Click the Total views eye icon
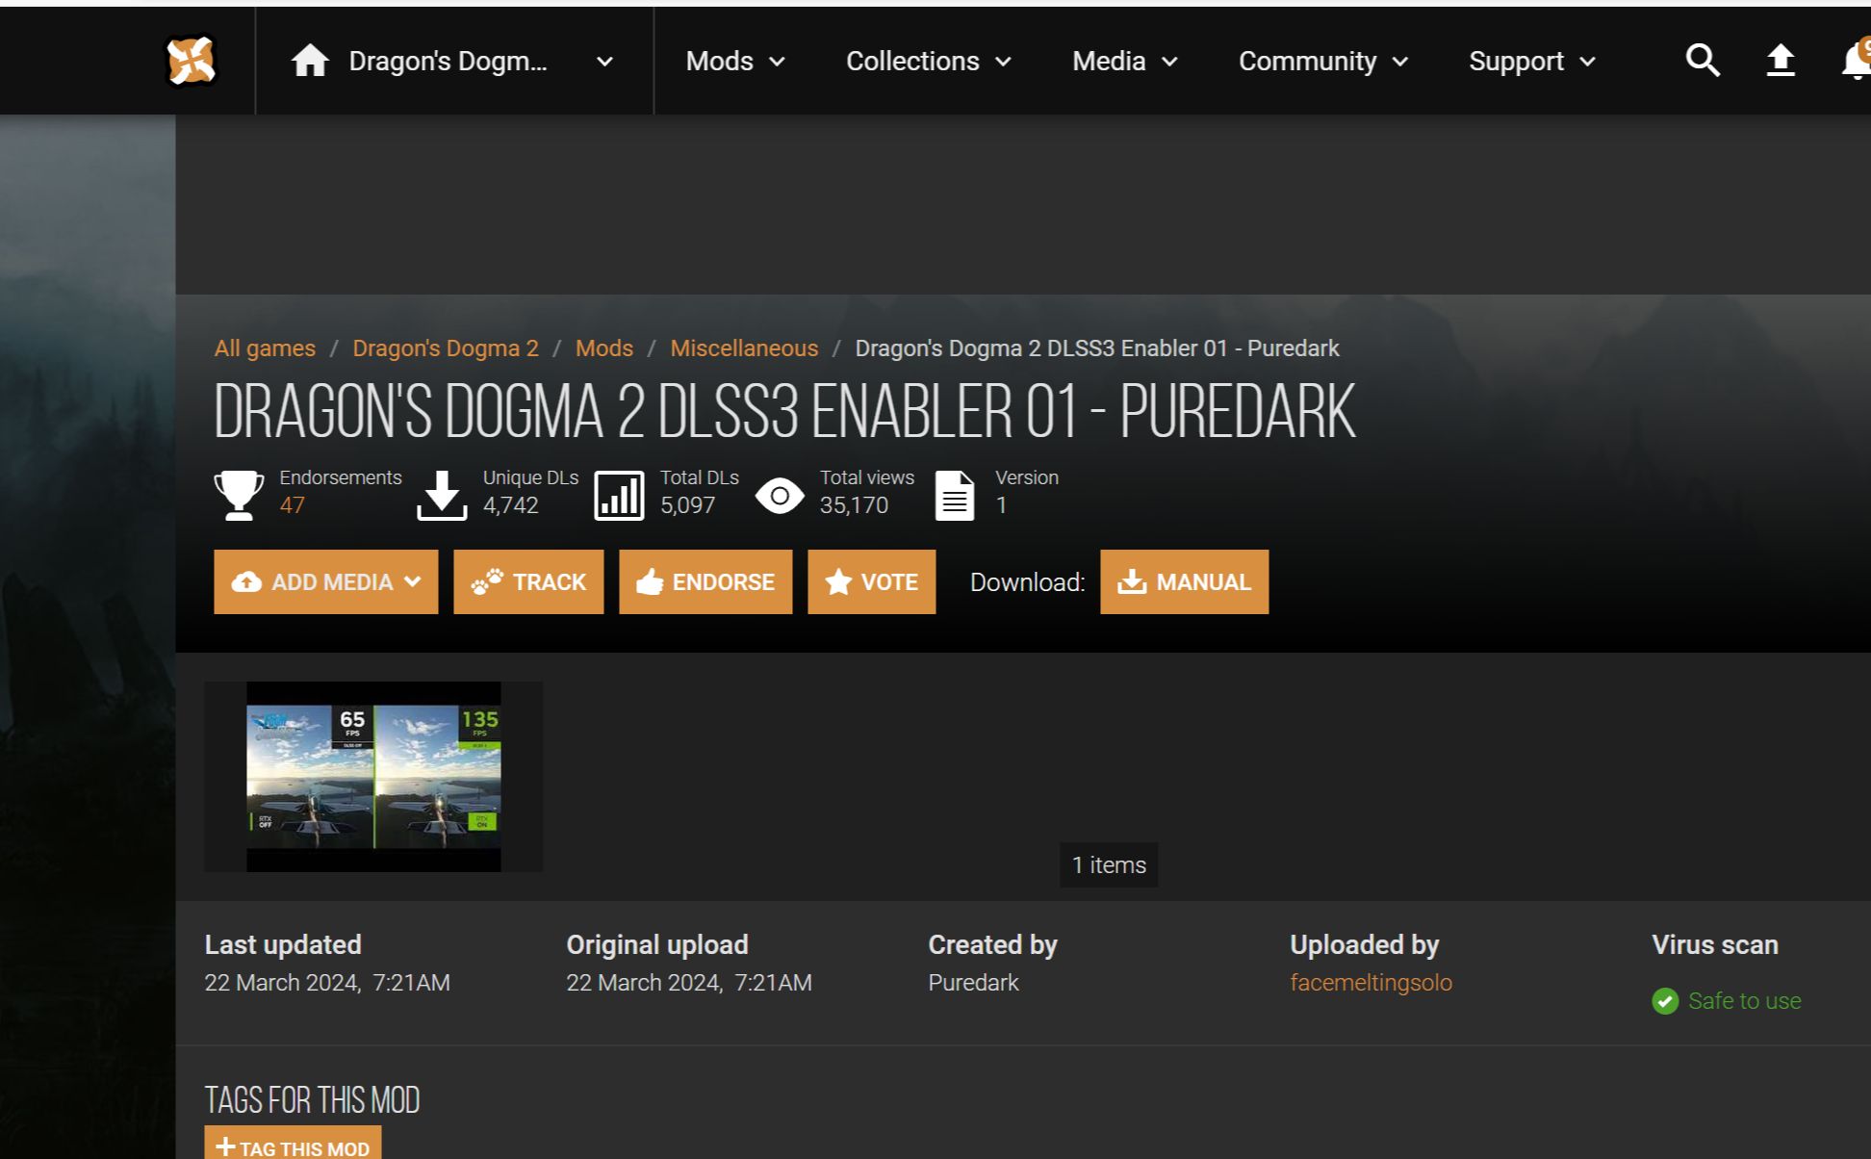The height and width of the screenshot is (1159, 1871). point(780,496)
